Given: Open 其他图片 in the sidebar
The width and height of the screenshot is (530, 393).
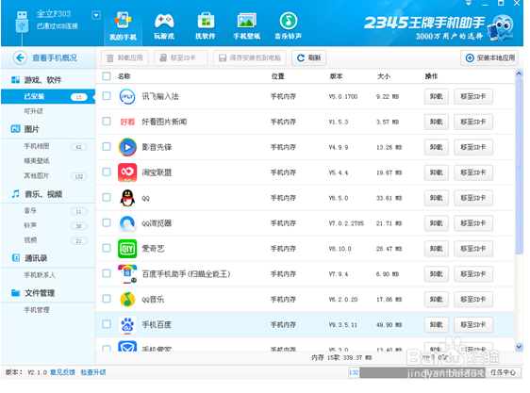Looking at the screenshot, I should (37, 175).
